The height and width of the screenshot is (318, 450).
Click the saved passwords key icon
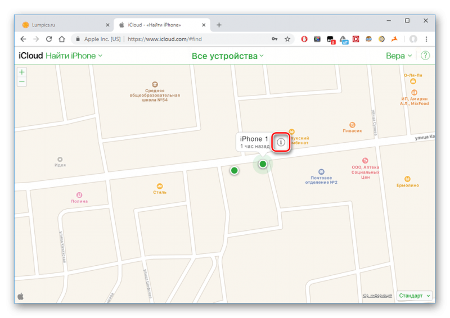[x=274, y=39]
